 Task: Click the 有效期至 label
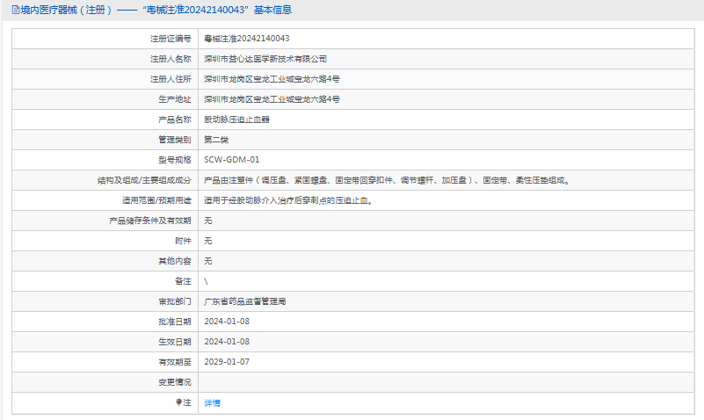coord(175,362)
